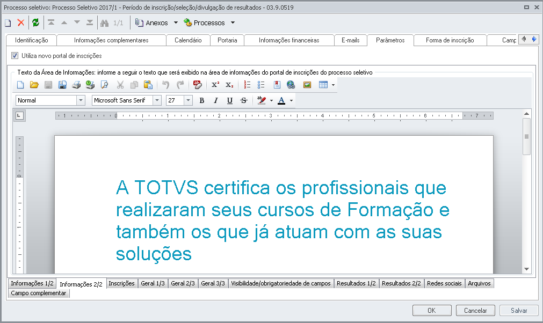Open the Normal style dropdown
Image resolution: width=543 pixels, height=323 pixels.
pos(81,100)
